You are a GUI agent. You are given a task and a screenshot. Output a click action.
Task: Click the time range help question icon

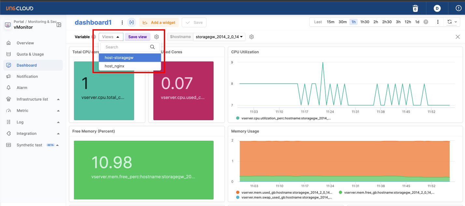pos(426,22)
